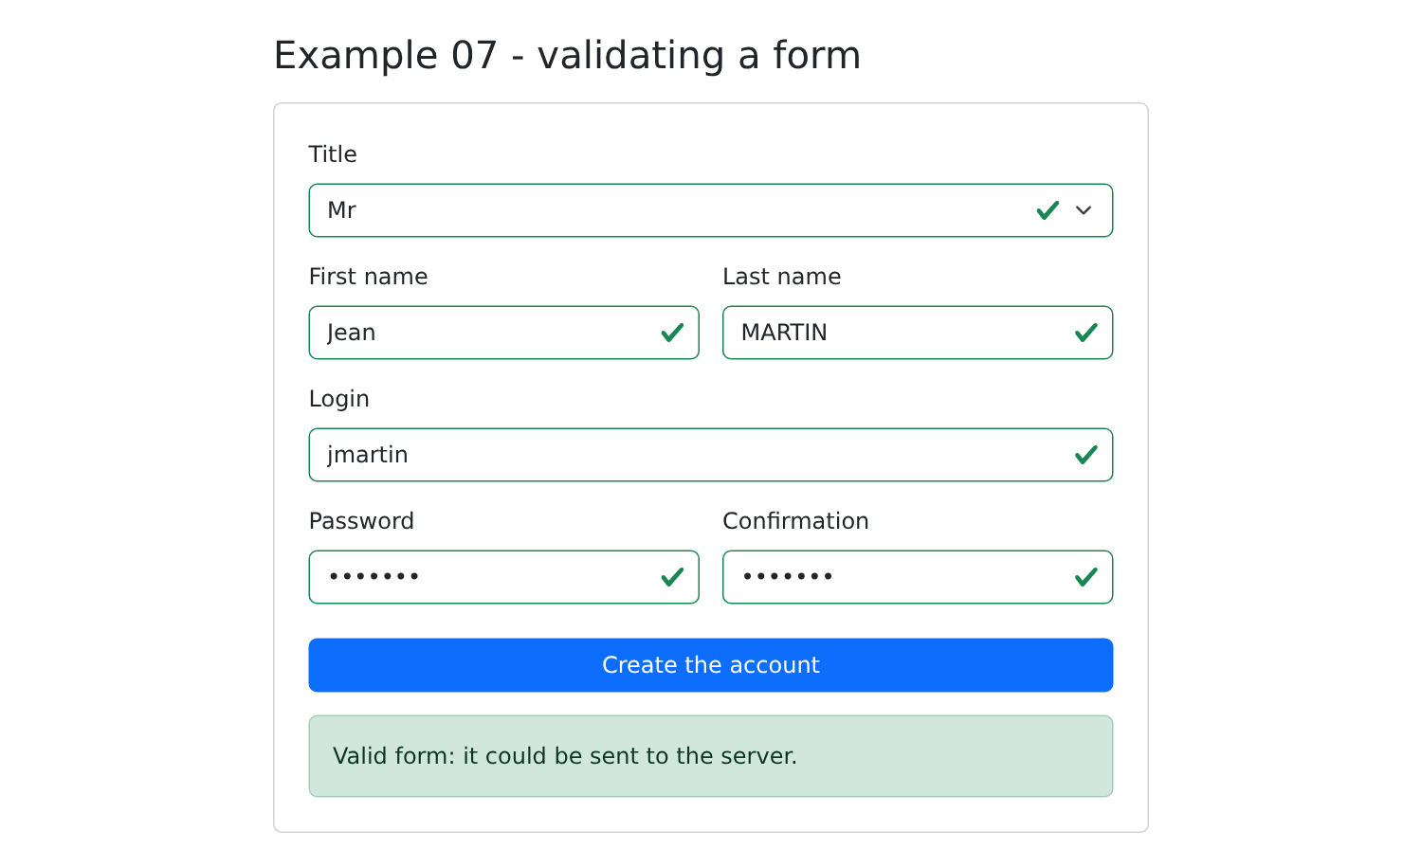Click the Title label
This screenshot has width=1422, height=867.
[333, 154]
